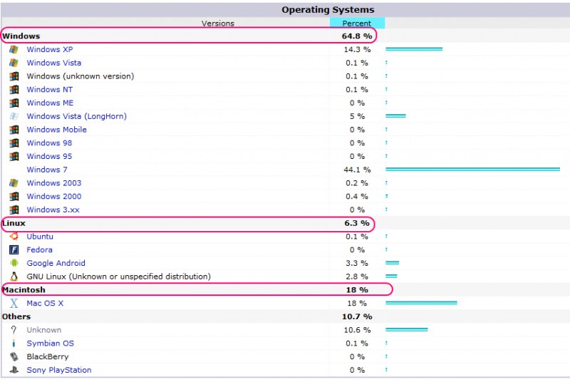Screen dimensions: 570x382
Task: Click the Unknown question mark icon
Action: point(14,331)
